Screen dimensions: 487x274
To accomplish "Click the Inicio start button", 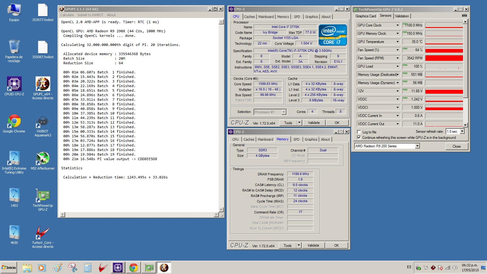I will pos(9,268).
